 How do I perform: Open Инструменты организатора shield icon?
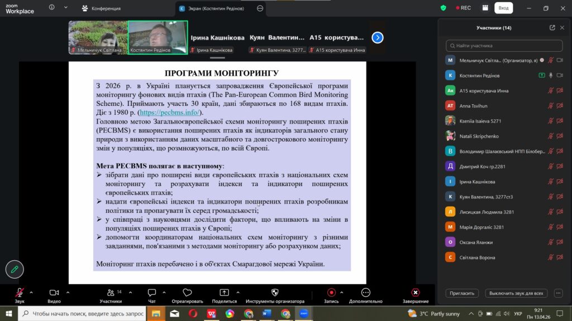pos(275,293)
